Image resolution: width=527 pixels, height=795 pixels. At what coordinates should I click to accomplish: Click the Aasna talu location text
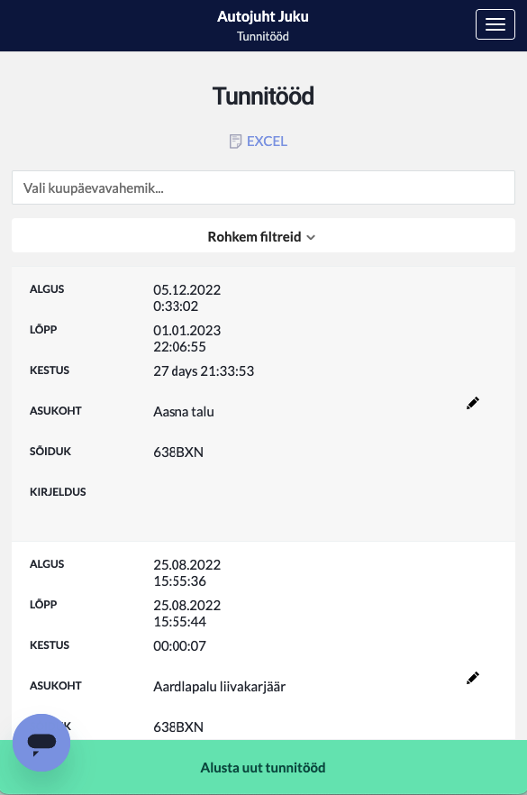[184, 412]
